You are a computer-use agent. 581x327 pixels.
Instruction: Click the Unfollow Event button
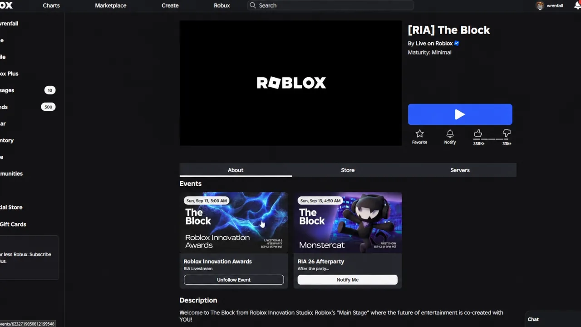click(x=234, y=280)
